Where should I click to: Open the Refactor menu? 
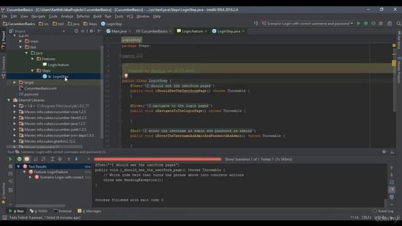click(83, 16)
